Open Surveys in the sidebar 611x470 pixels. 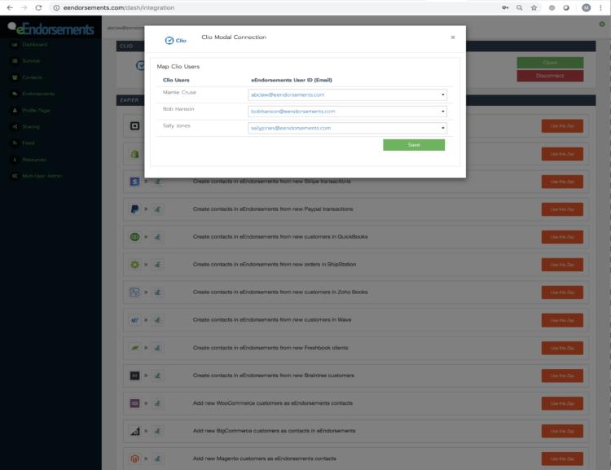pos(31,61)
